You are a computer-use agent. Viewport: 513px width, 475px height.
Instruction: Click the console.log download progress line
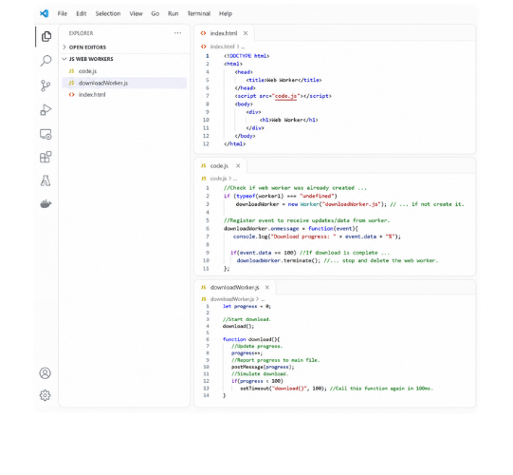(x=317, y=237)
